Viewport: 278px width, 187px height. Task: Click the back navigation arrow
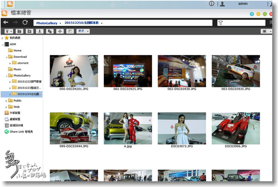coord(5,23)
